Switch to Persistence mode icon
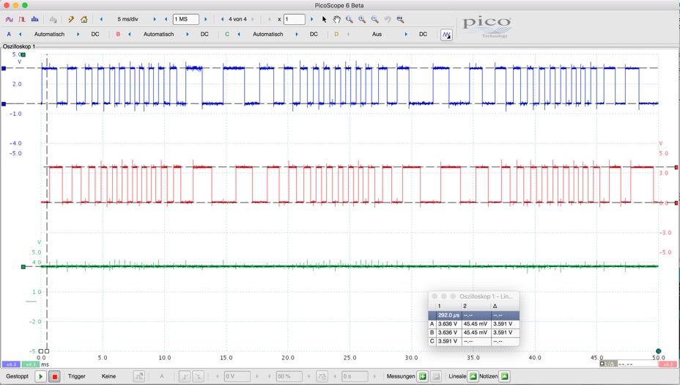This screenshot has width=680, height=385. click(x=22, y=20)
